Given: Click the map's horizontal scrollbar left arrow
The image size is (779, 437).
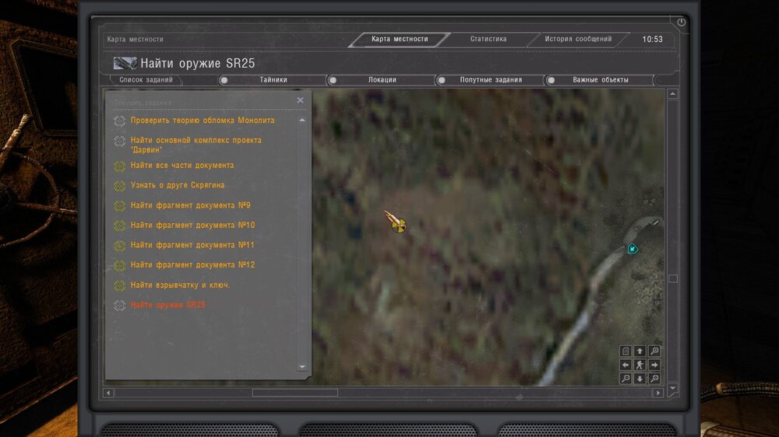Looking at the screenshot, I should coord(108,393).
